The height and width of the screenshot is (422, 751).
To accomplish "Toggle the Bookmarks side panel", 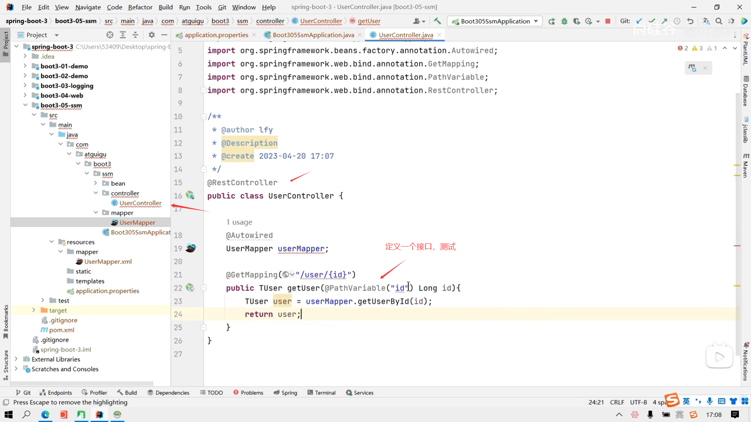I will pos(5,321).
